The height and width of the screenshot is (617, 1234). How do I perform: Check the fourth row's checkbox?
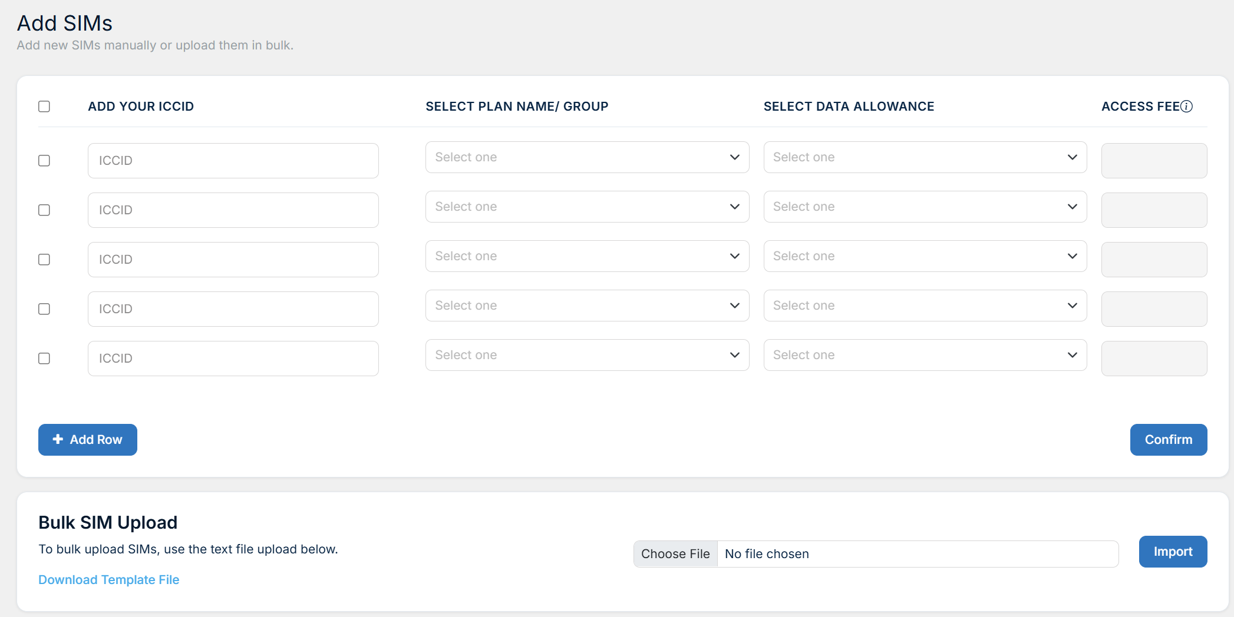click(44, 309)
